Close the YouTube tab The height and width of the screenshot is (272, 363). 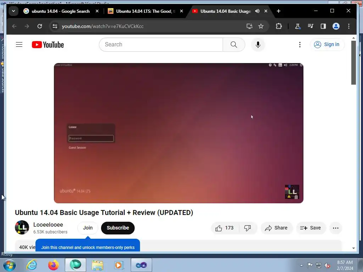click(x=266, y=11)
